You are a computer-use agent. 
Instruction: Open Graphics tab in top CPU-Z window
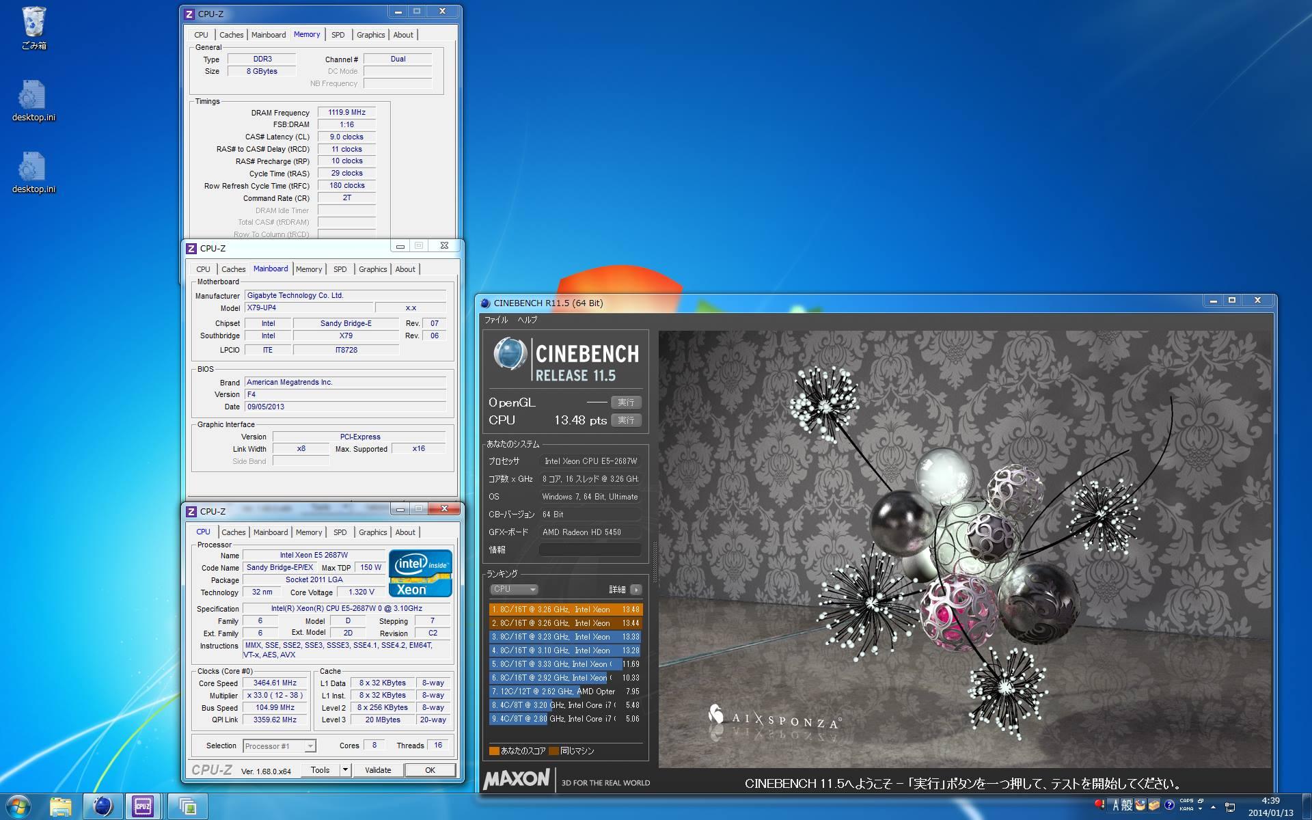pos(371,35)
